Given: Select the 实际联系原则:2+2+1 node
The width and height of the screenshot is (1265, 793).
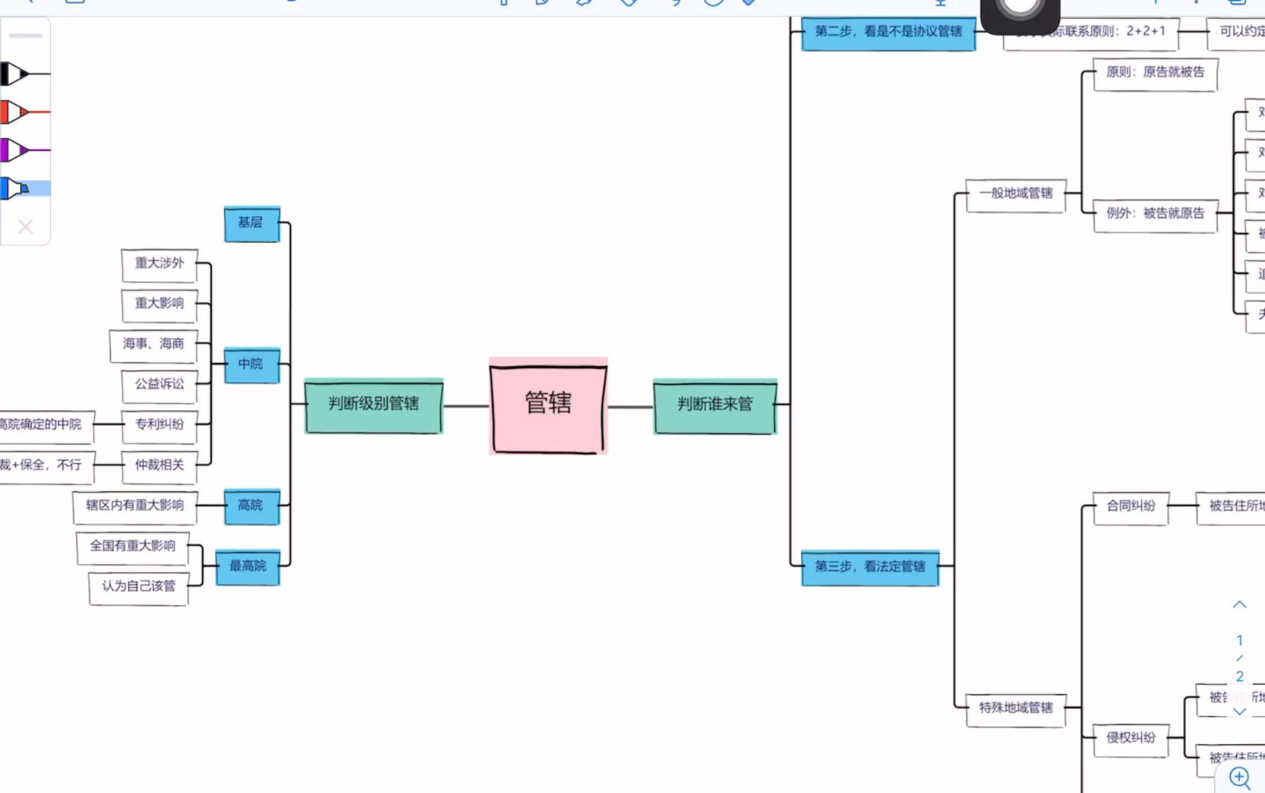Looking at the screenshot, I should click(1091, 33).
